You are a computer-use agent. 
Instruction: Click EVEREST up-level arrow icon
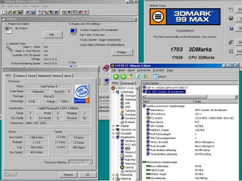point(131,77)
